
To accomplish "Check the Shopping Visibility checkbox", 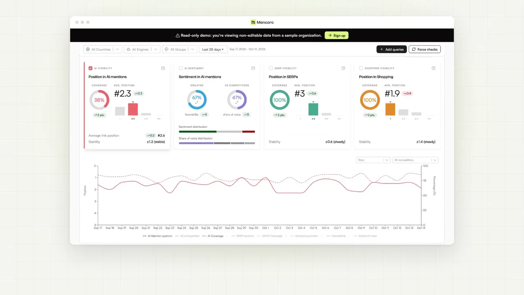I will pos(361,68).
